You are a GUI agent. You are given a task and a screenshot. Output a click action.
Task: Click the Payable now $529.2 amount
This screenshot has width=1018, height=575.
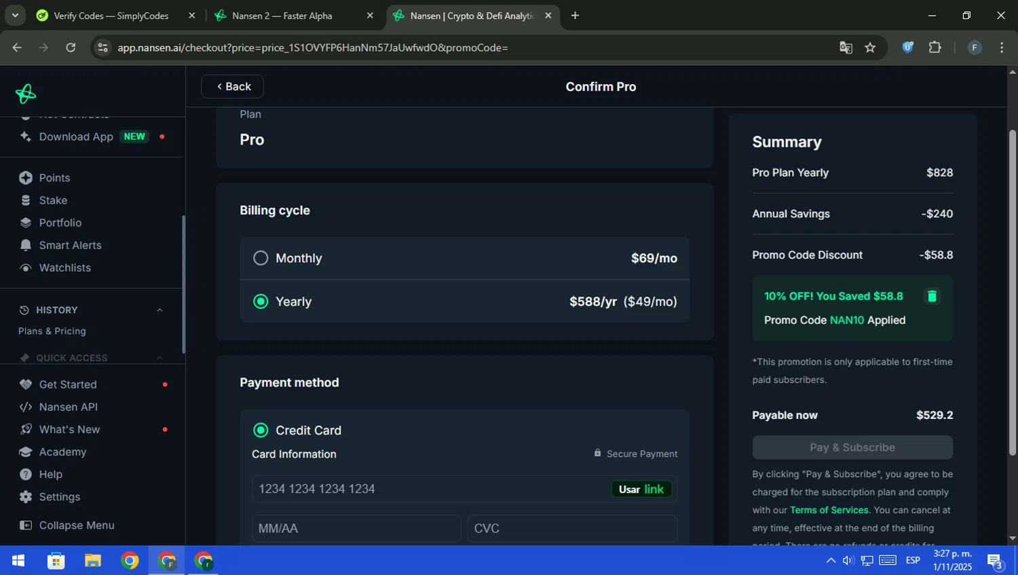point(935,415)
